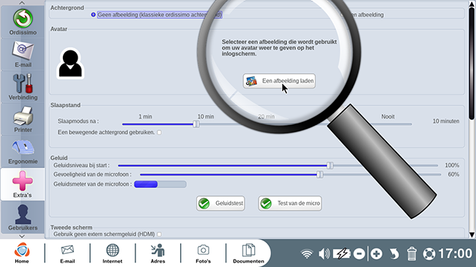The height and width of the screenshot is (267, 476).
Task: Run the Geluidstest button
Action: click(220, 203)
